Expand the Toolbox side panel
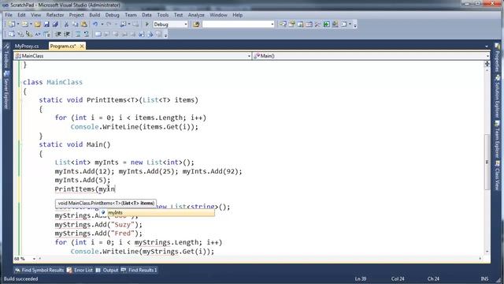This screenshot has width=504, height=284. [x=6, y=56]
